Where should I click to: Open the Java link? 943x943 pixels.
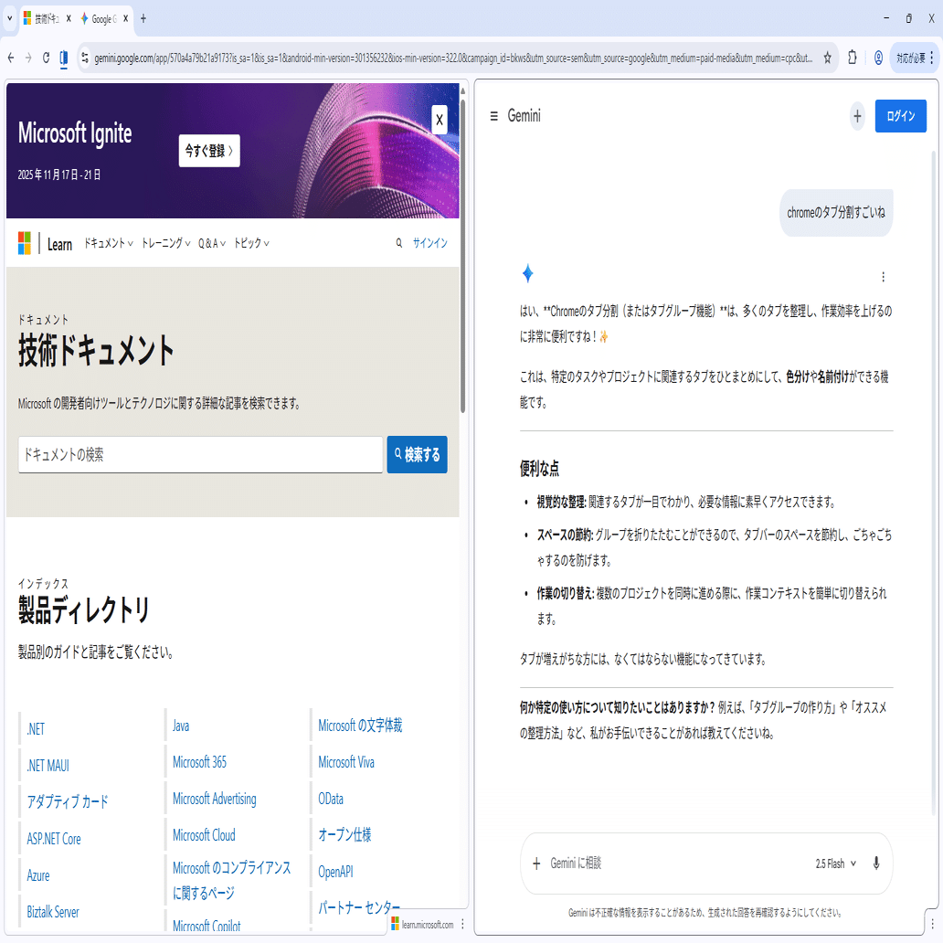pyautogui.click(x=181, y=726)
